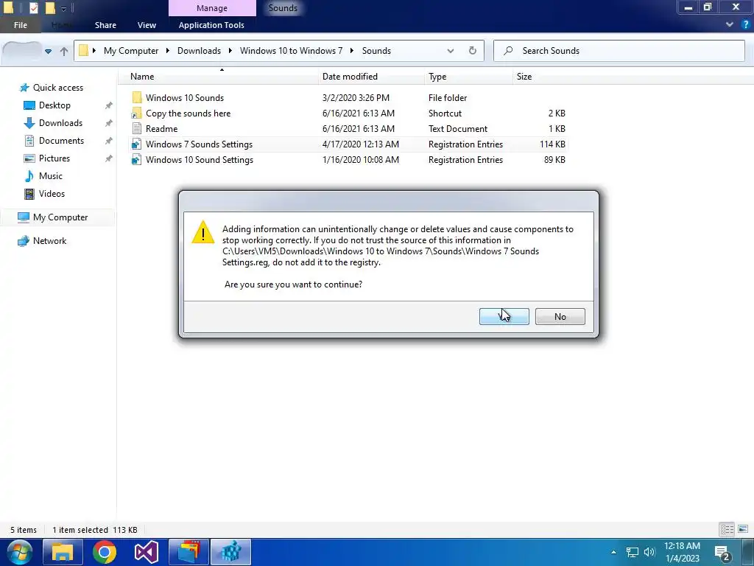Select the Application Tools tab
Viewport: 754px width, 566px height.
pyautogui.click(x=211, y=25)
